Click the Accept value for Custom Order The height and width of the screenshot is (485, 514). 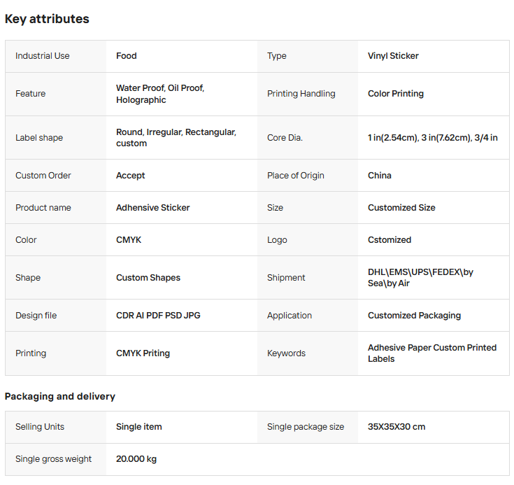tap(131, 176)
